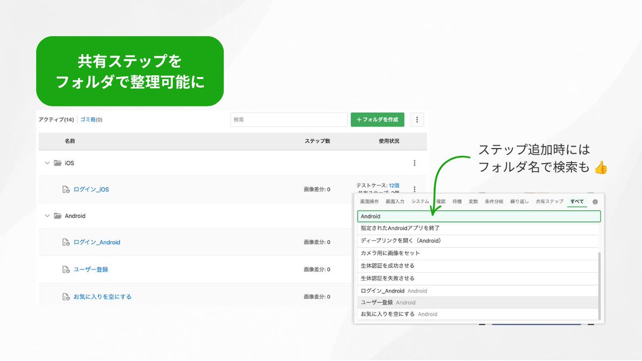Select the Android folder name
This screenshot has width=642, height=361.
pos(75,216)
